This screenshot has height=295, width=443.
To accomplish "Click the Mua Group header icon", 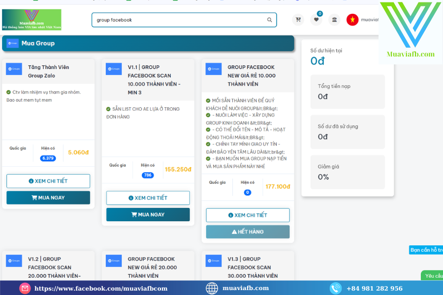I will point(12,43).
